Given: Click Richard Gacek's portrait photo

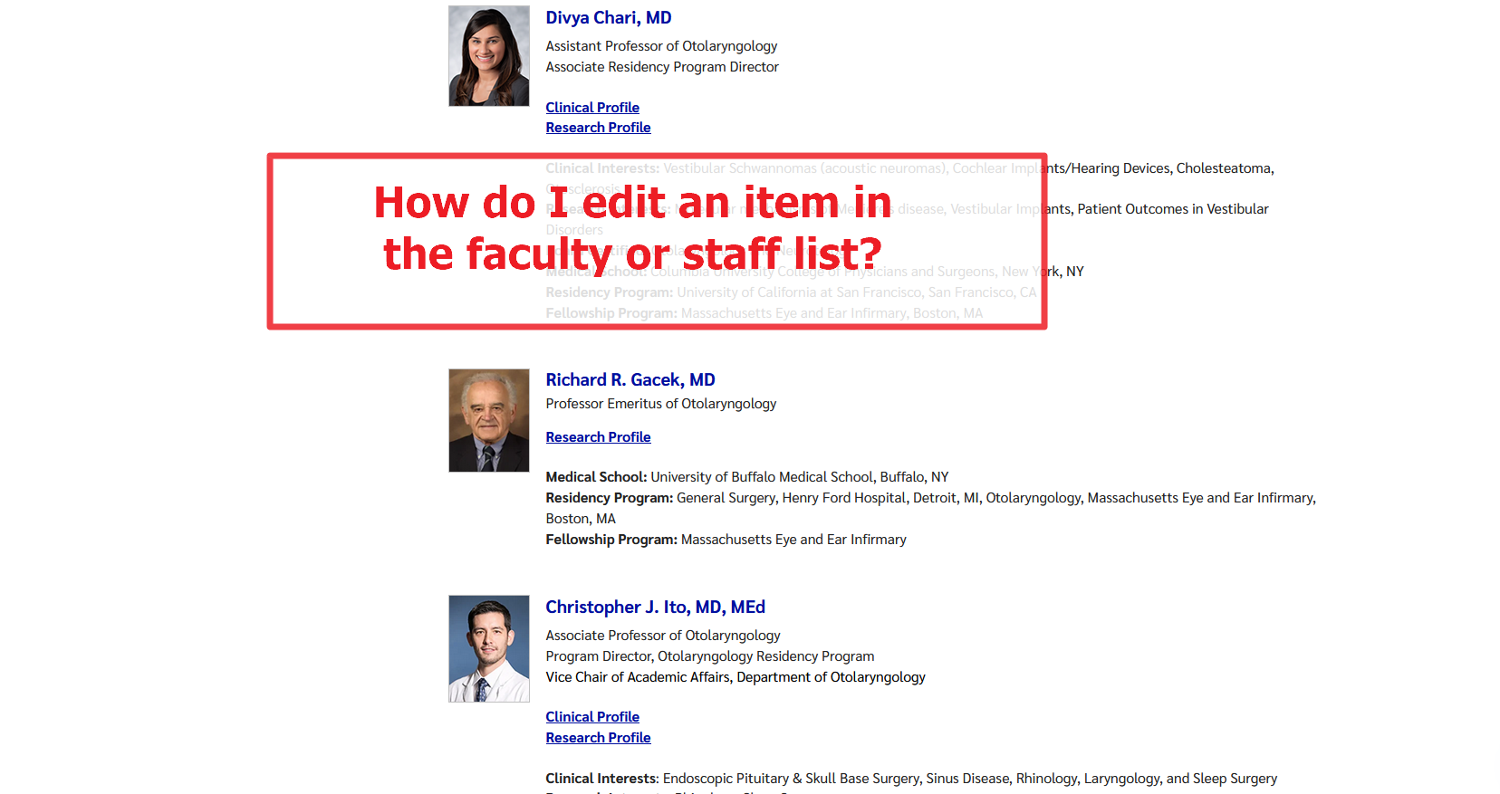Looking at the screenshot, I should pyautogui.click(x=489, y=420).
